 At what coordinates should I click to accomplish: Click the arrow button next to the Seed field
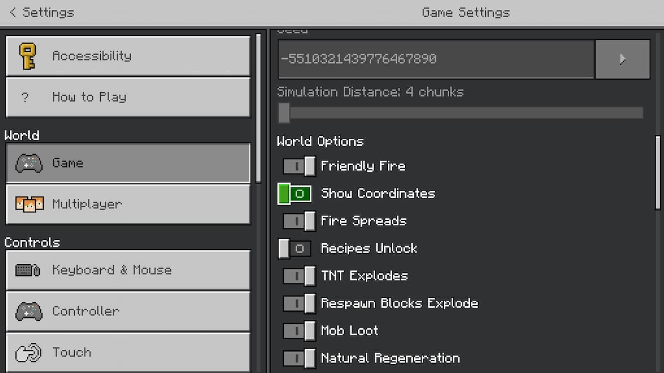(622, 59)
